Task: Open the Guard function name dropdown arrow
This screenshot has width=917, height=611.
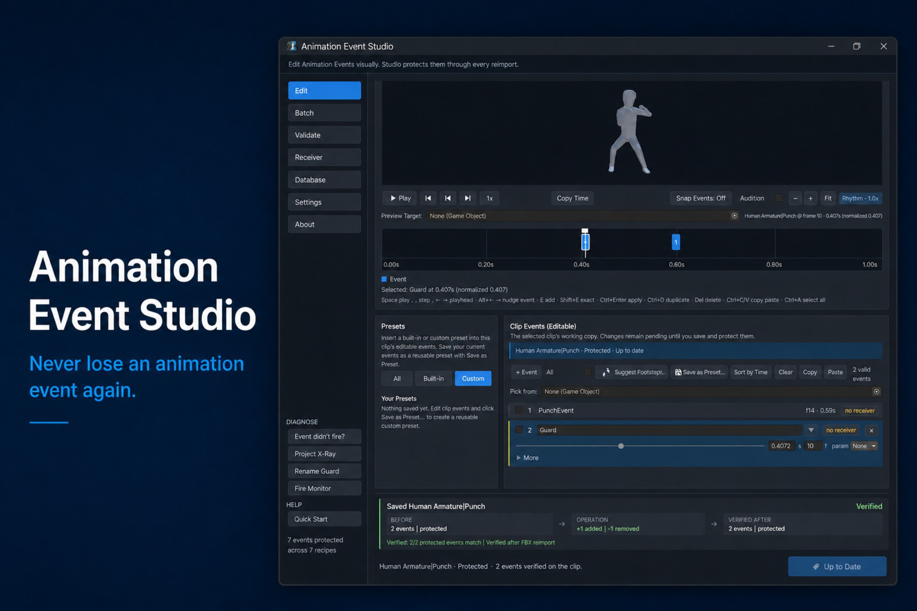Action: [x=811, y=430]
